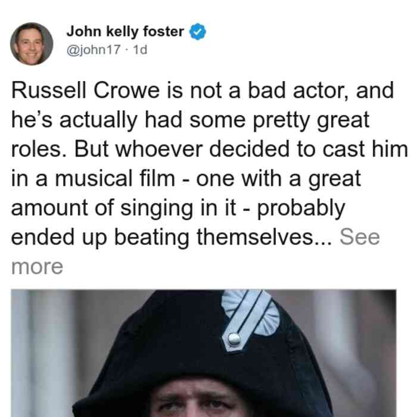The image size is (417, 417).
Task: Click the word 'more' below the tweet
Action: click(x=37, y=266)
